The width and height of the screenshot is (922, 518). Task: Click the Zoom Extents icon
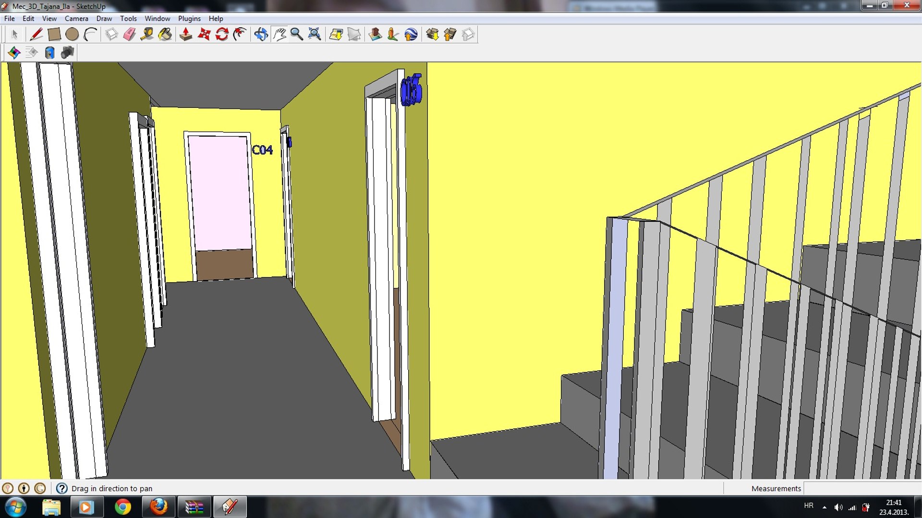click(x=315, y=35)
